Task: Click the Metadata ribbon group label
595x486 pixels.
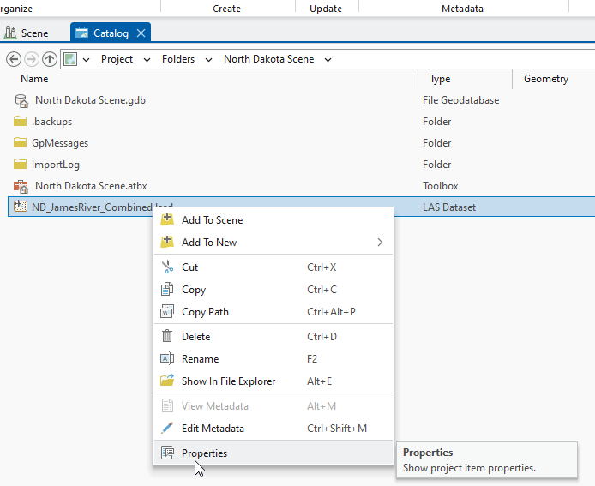Action: click(462, 9)
